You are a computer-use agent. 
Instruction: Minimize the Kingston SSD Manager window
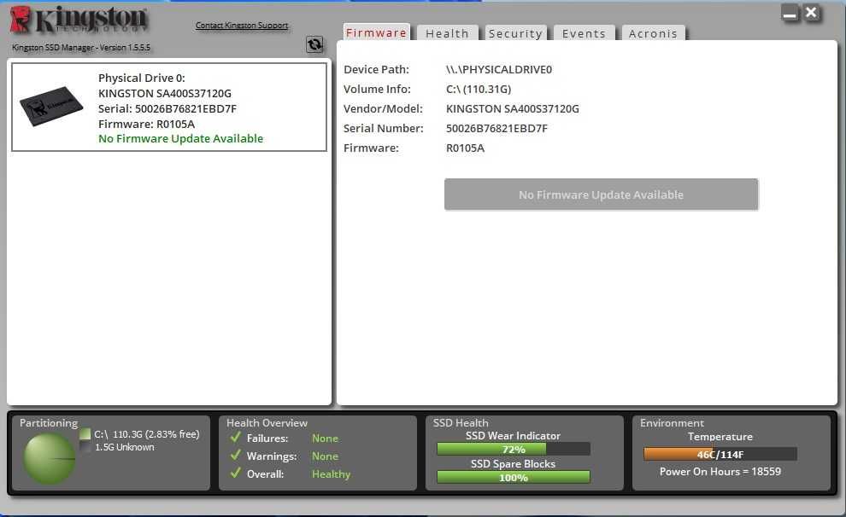[790, 13]
